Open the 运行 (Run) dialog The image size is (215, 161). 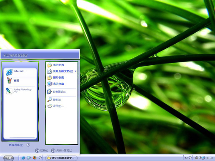[x=62, y=106]
